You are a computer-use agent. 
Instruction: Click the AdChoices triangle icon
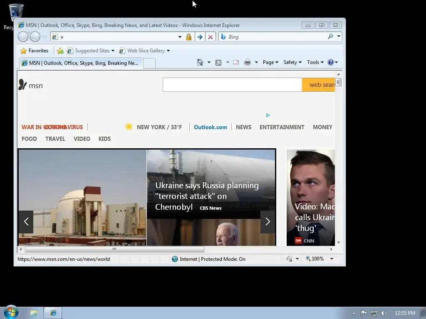(268, 115)
